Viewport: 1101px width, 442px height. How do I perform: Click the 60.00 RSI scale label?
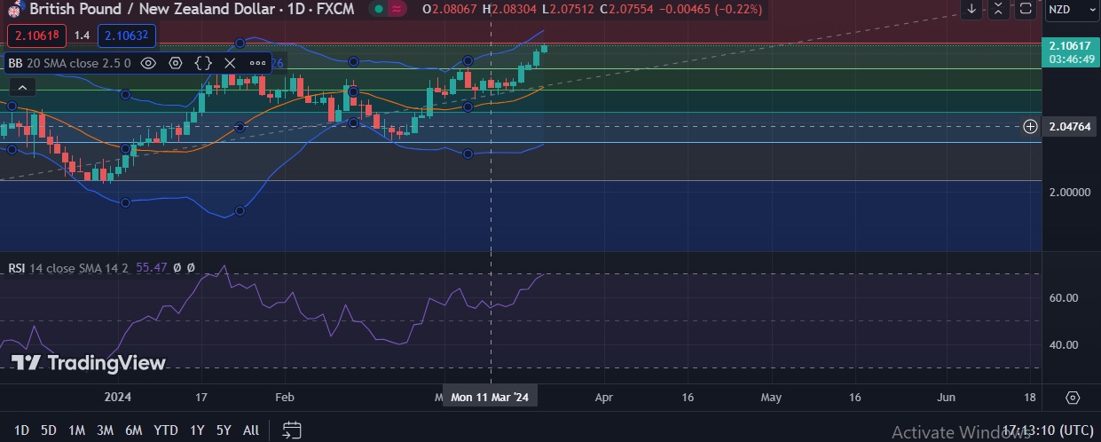coord(1064,298)
